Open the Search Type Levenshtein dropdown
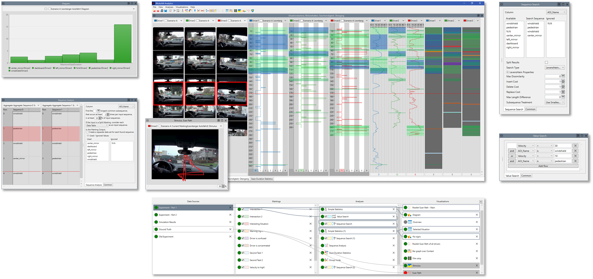Screen dimensions: 593x279 coord(554,67)
